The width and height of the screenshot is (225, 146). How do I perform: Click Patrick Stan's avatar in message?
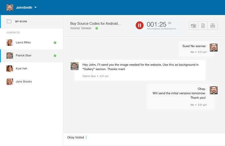pyautogui.click(x=75, y=66)
